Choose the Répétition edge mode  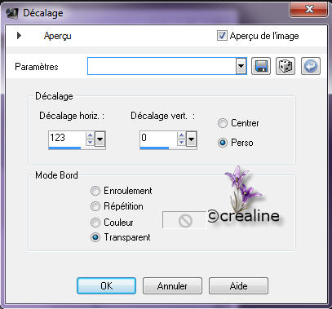click(x=95, y=206)
